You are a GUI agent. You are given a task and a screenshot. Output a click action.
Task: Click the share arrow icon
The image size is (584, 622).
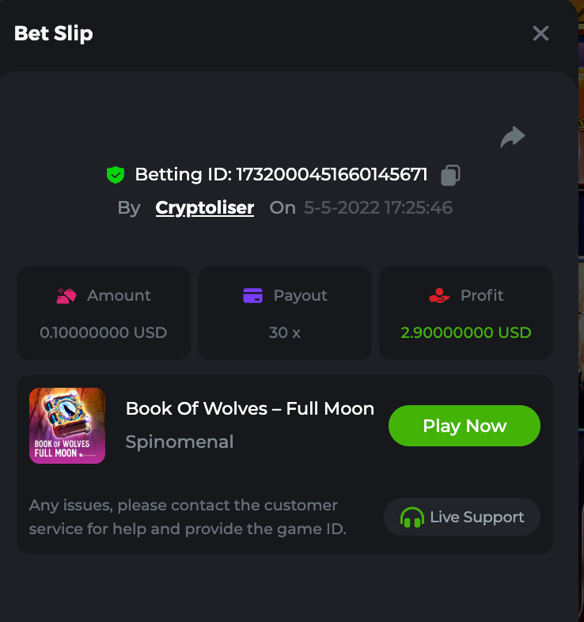(x=513, y=137)
